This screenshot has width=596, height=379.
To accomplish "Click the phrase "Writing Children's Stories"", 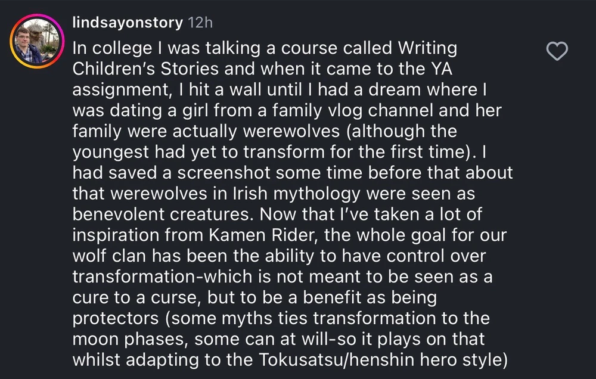I will [265, 58].
